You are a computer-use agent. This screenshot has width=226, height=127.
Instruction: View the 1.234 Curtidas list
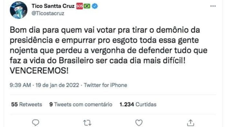(x=138, y=104)
